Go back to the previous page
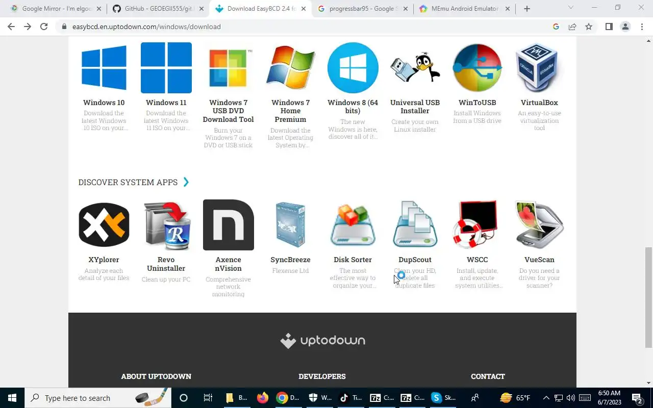The image size is (653, 408). point(11,27)
